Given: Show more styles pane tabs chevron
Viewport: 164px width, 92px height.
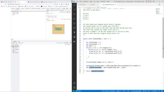Looking at the screenshot, I should 65,10.
